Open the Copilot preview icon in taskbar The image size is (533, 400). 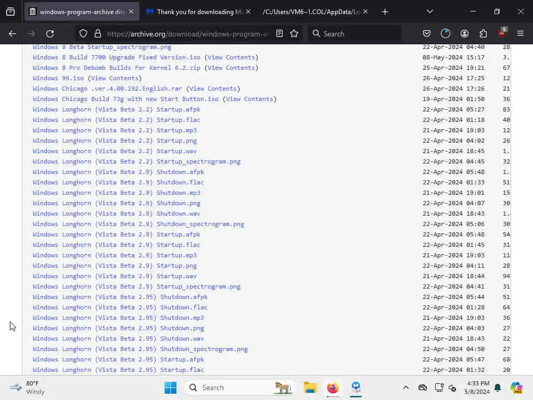(516, 387)
